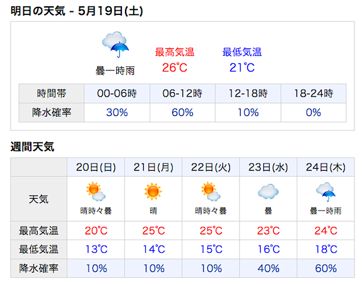Click the sun icon for 21日(月)

click(x=153, y=192)
